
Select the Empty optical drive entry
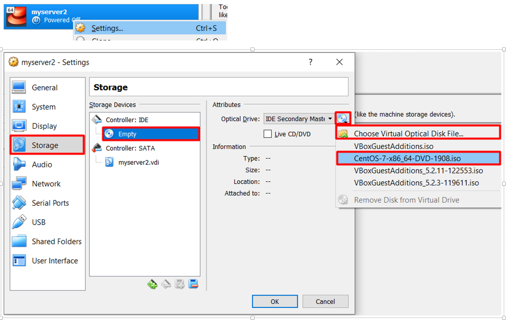[151, 134]
